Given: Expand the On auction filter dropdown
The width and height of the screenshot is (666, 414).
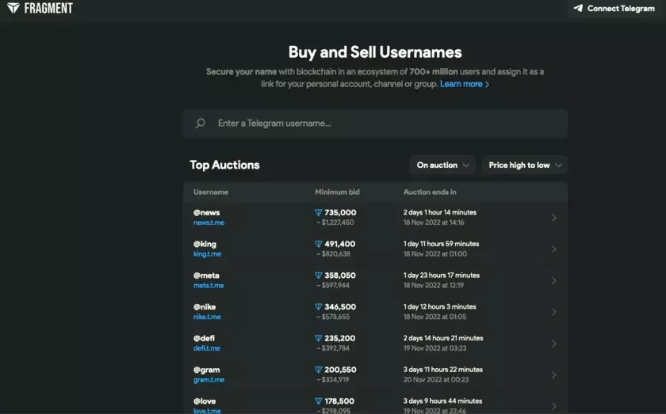Looking at the screenshot, I should [442, 165].
